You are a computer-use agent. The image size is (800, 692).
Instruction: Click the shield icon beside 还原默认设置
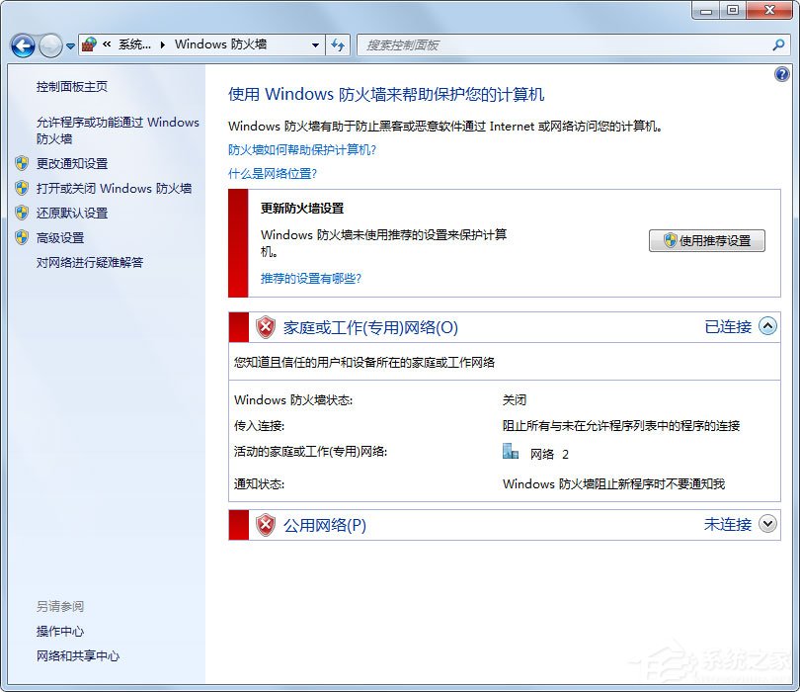pos(22,213)
